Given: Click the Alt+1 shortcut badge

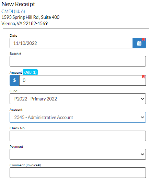Looking at the screenshot, I should [x=30, y=72].
